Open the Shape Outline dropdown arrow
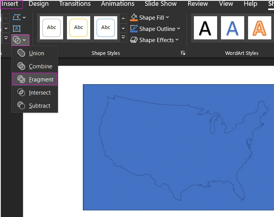 [178, 29]
